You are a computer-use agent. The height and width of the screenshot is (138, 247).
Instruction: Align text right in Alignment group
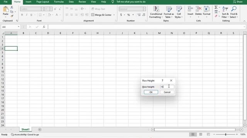(x=76, y=15)
